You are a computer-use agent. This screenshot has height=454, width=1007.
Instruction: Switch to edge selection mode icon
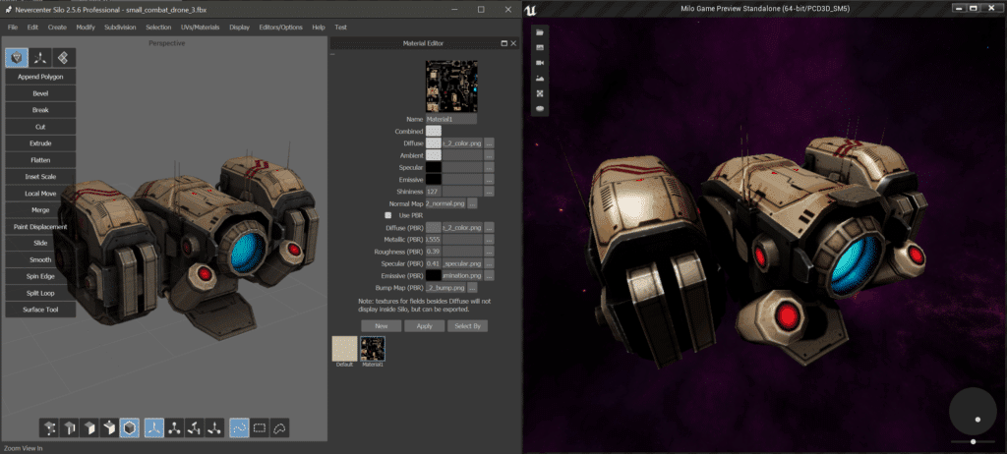pos(71,427)
